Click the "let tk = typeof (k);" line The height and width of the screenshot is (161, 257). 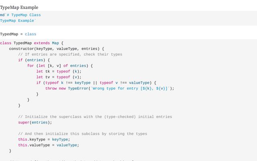coord(59,71)
